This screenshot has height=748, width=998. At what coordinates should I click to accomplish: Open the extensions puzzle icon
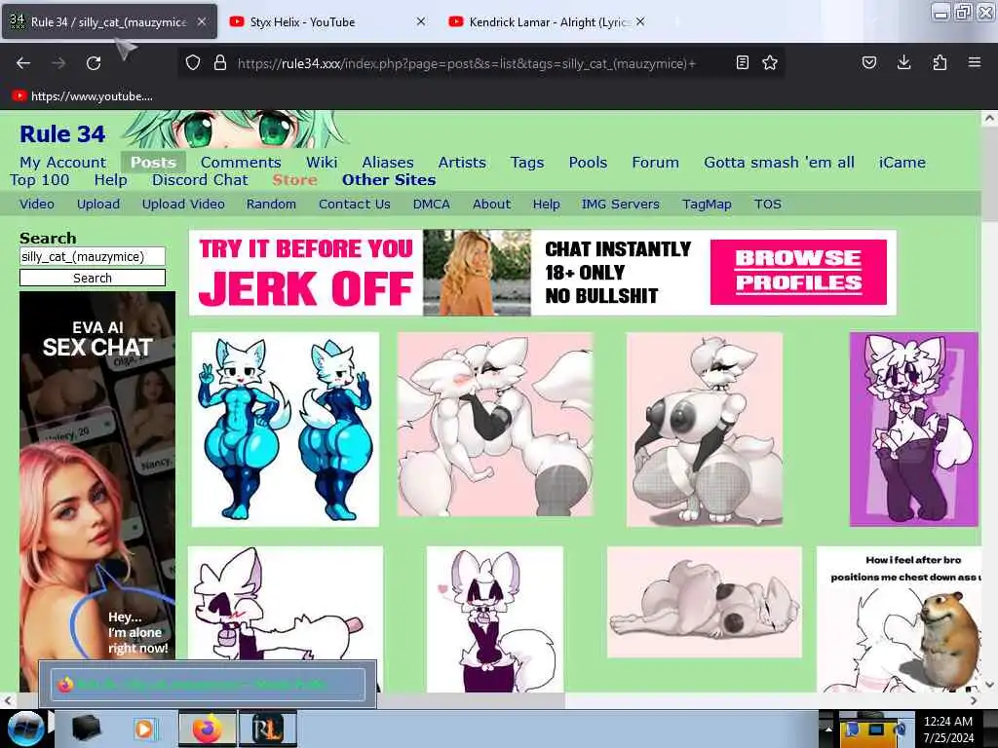(940, 62)
